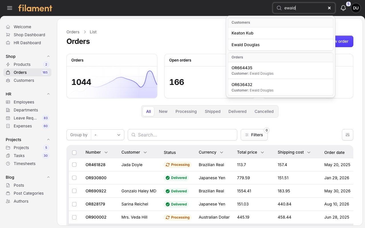Focus the orders table search field
The width and height of the screenshot is (365, 228).
tap(182, 135)
